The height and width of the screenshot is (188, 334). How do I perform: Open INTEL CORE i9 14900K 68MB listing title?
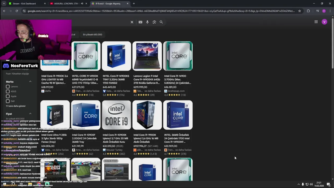pos(85,79)
